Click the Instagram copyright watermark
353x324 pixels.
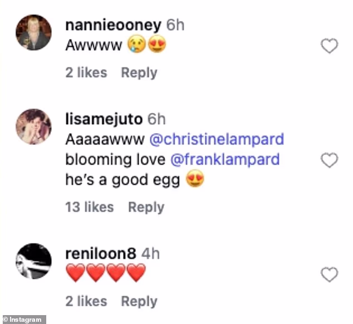23,320
